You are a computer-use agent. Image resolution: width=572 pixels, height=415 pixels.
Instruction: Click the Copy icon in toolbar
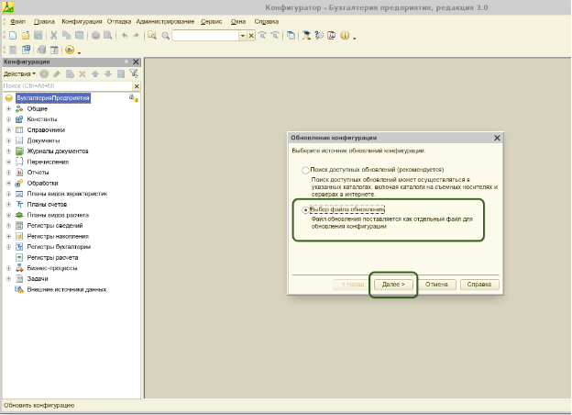(66, 36)
